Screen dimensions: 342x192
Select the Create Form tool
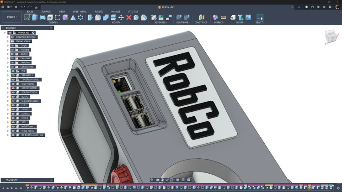(x=65, y=17)
